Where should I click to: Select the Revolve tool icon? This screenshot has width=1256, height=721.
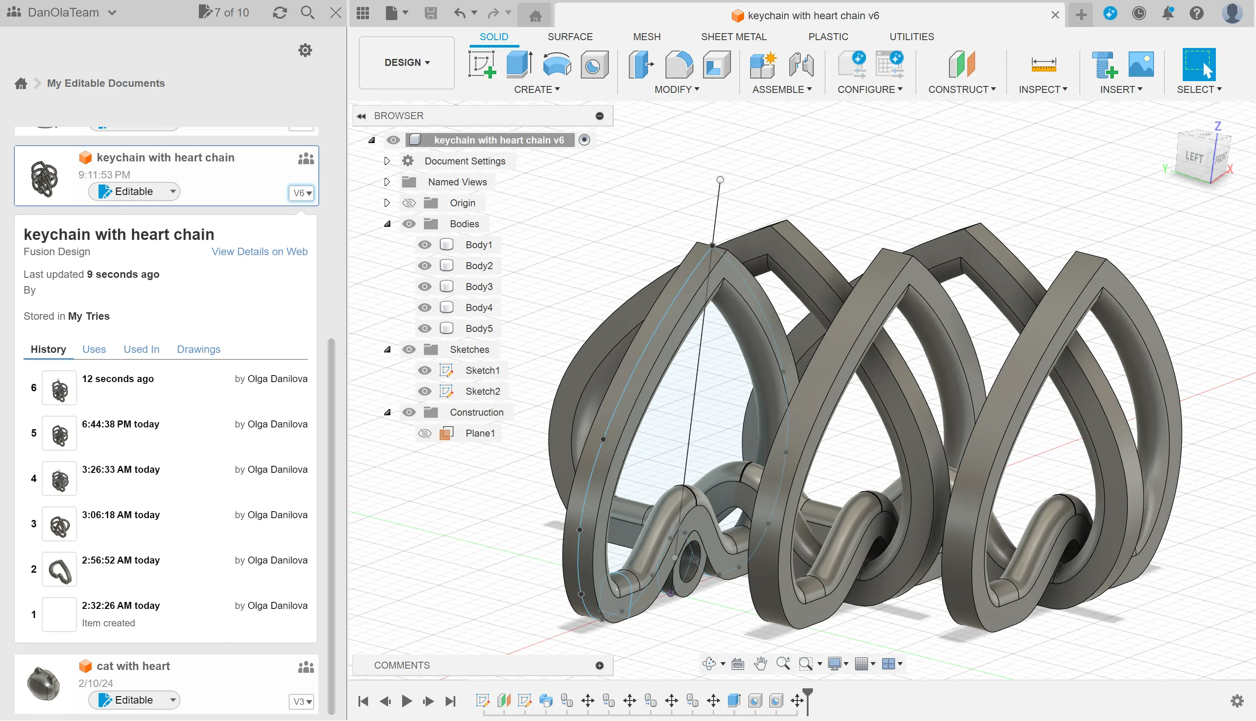557,65
